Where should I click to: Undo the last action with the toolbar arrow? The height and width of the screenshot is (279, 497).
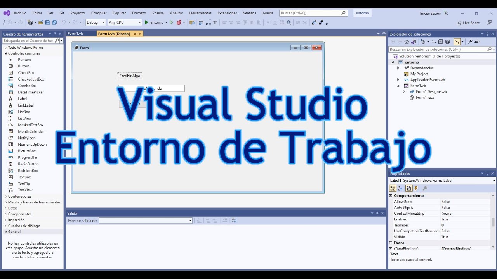pyautogui.click(x=64, y=22)
